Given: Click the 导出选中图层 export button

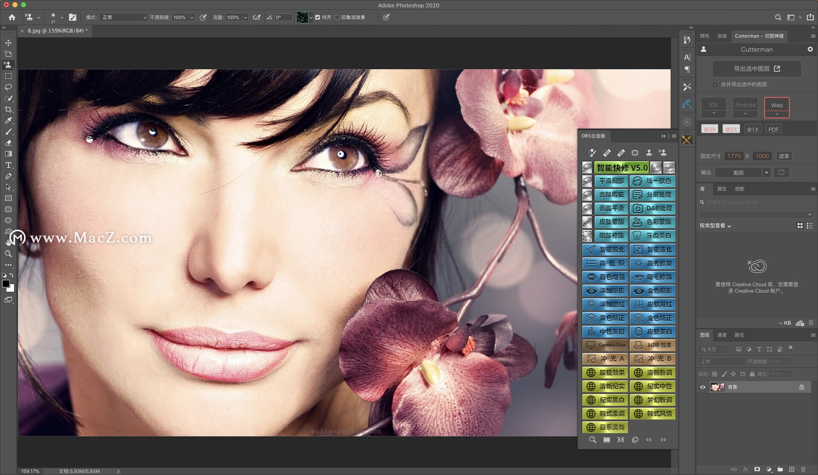Looking at the screenshot, I should pyautogui.click(x=756, y=69).
